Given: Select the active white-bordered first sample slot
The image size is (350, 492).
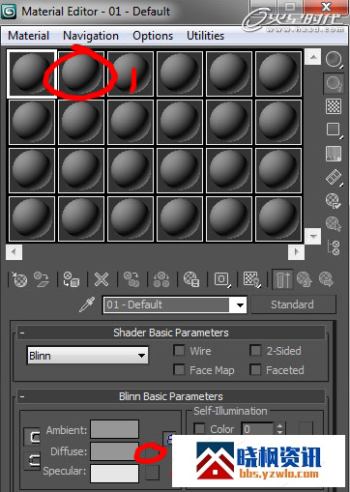Looking at the screenshot, I should pyautogui.click(x=32, y=73).
